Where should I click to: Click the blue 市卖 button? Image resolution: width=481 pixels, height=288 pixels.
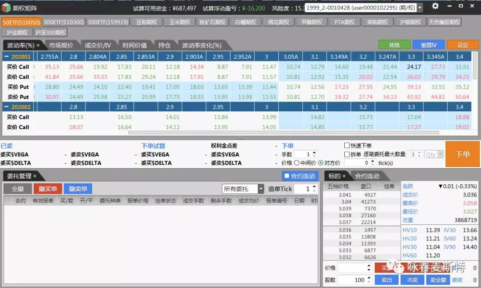(x=412, y=280)
